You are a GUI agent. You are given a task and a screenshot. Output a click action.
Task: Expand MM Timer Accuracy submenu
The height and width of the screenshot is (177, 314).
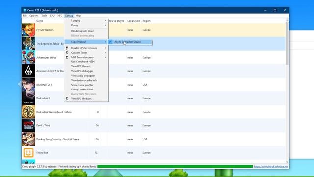[x=86, y=57]
